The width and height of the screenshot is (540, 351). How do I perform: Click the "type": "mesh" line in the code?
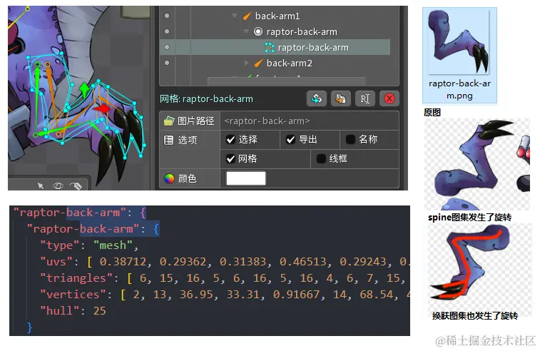click(89, 245)
